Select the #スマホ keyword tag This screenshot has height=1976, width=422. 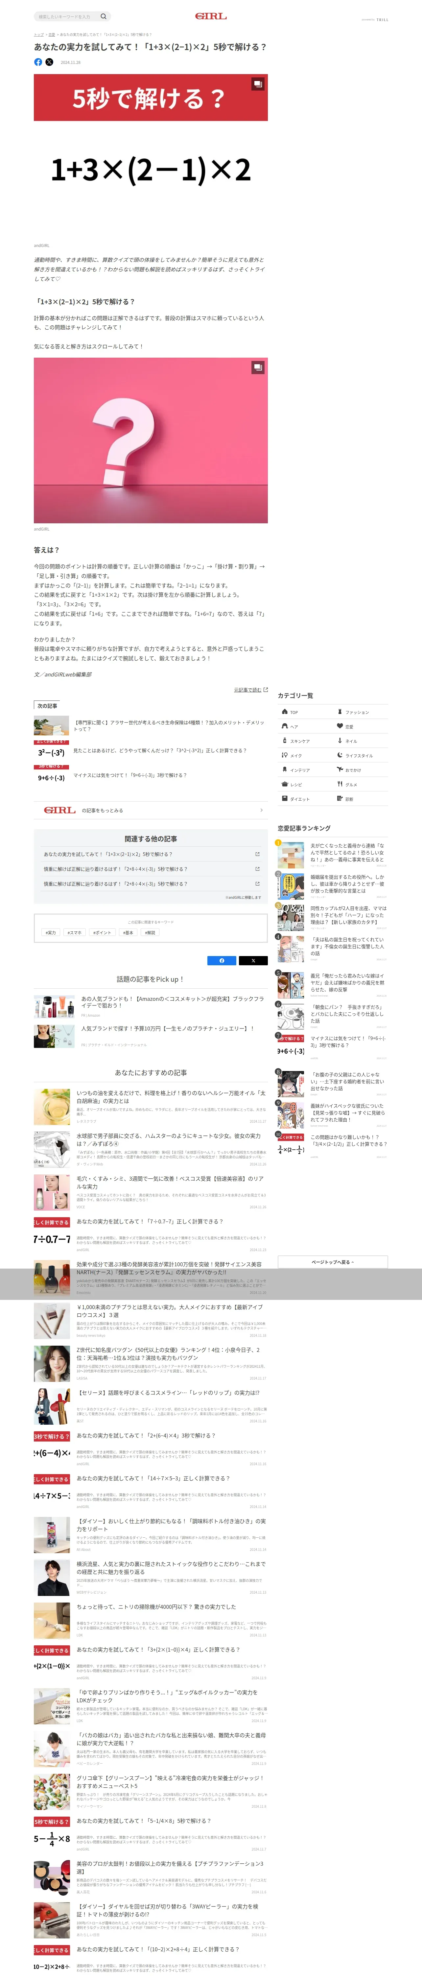point(75,933)
